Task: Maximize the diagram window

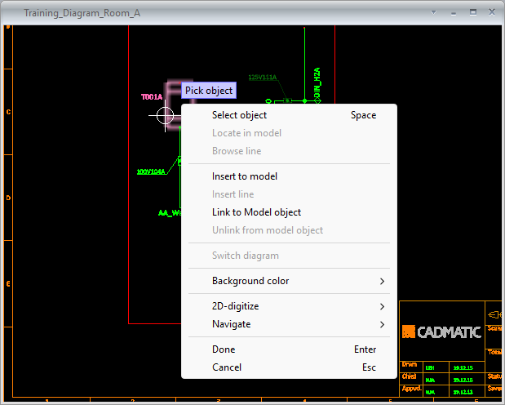Action: click(x=473, y=12)
